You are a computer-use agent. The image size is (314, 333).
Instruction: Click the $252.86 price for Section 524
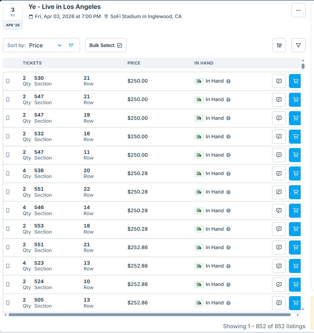click(x=137, y=284)
